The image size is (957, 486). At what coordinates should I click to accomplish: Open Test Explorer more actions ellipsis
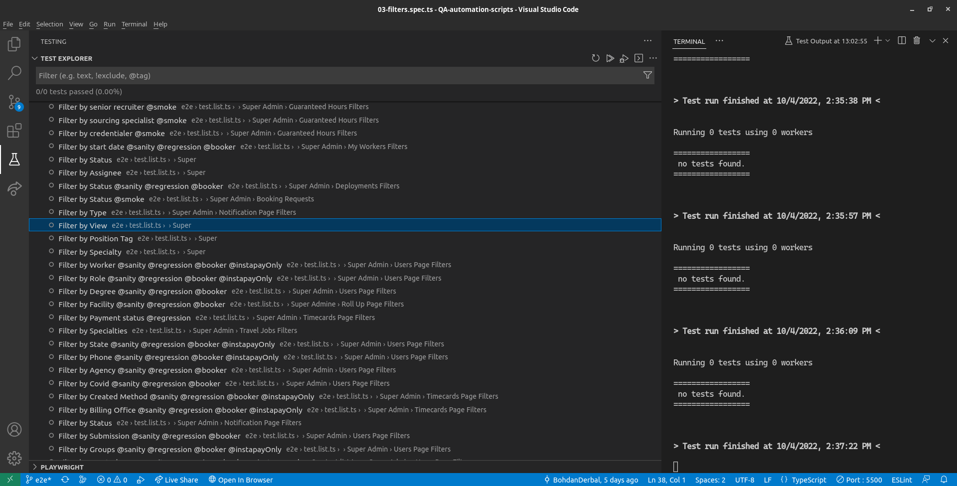click(x=653, y=58)
